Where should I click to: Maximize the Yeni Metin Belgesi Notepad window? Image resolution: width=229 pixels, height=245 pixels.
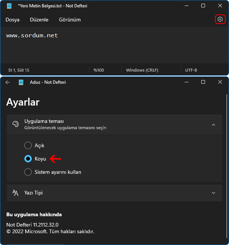click(203, 6)
